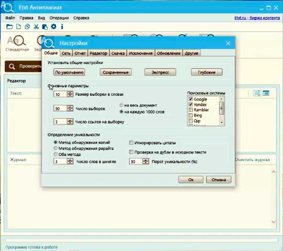
Task: Select the Общие tab
Action: tap(51, 53)
